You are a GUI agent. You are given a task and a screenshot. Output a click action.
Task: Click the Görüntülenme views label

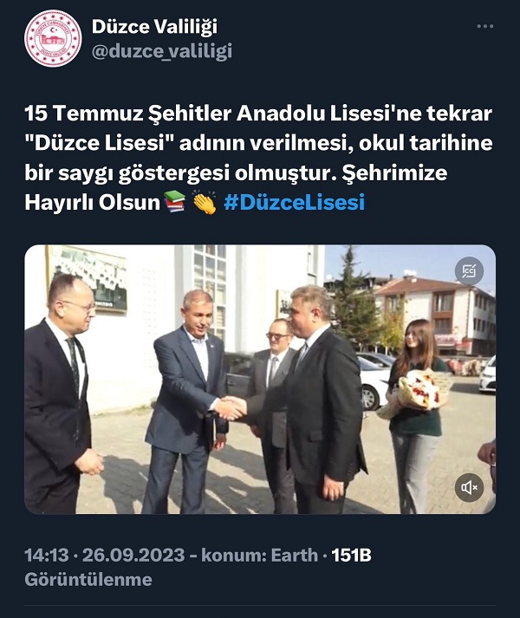pyautogui.click(x=88, y=579)
